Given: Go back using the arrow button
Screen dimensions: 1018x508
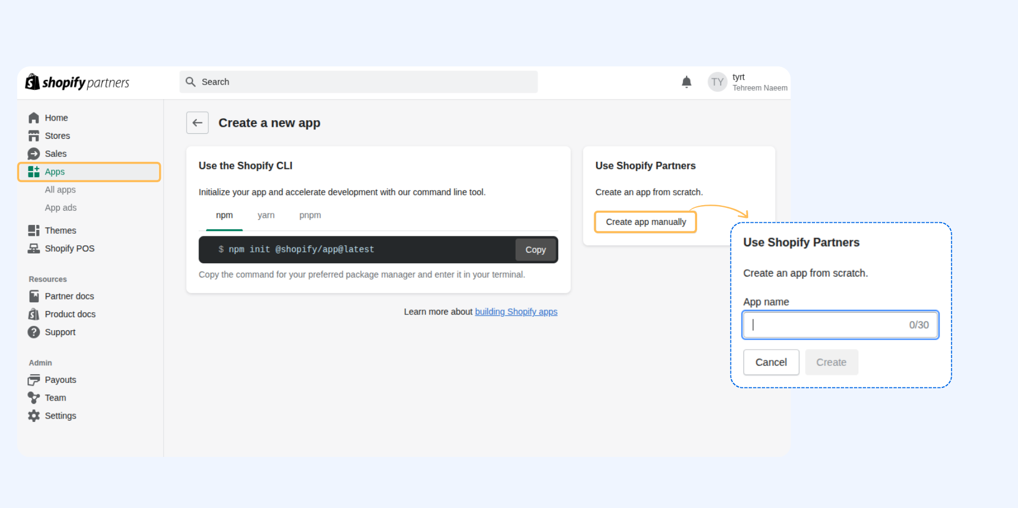Looking at the screenshot, I should point(197,123).
